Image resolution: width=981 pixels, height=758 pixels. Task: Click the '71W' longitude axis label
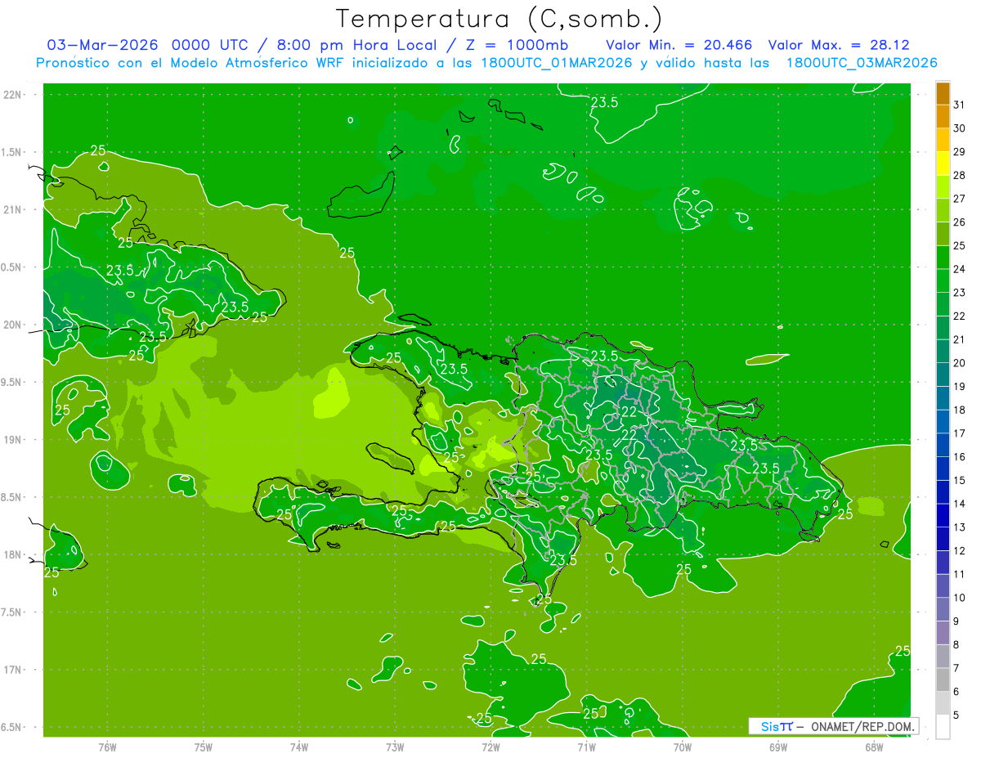click(x=586, y=747)
